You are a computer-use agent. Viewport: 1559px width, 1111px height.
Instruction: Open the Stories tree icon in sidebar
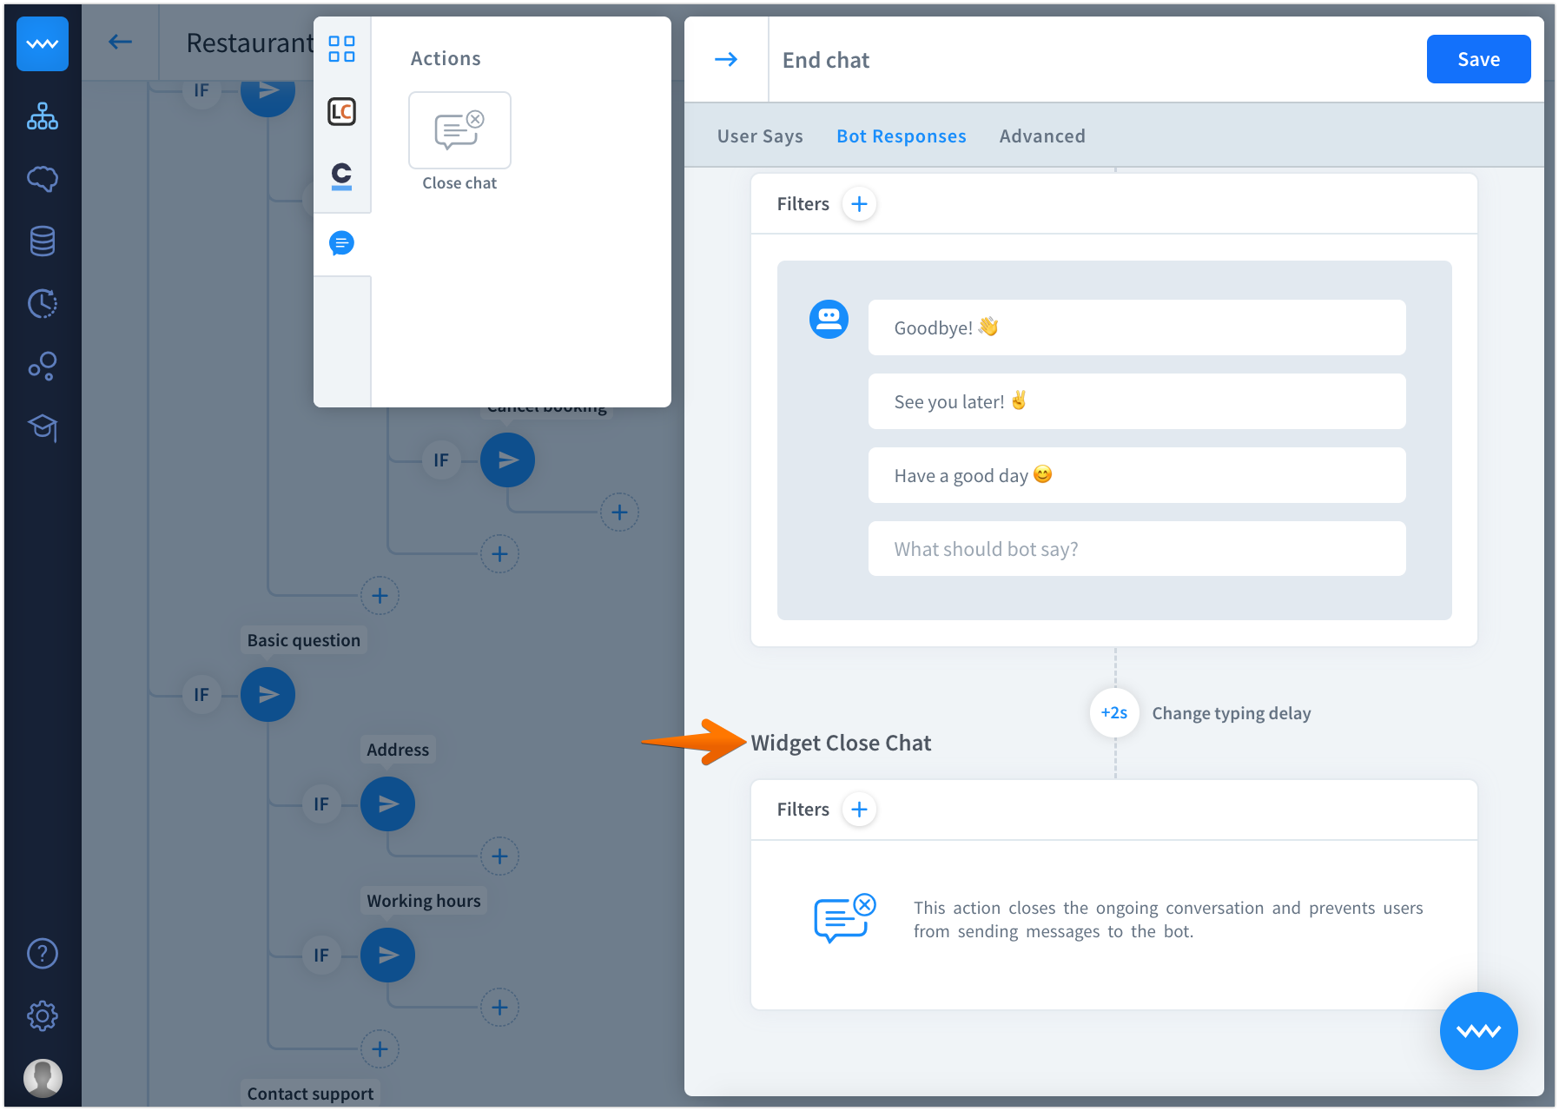pyautogui.click(x=43, y=116)
